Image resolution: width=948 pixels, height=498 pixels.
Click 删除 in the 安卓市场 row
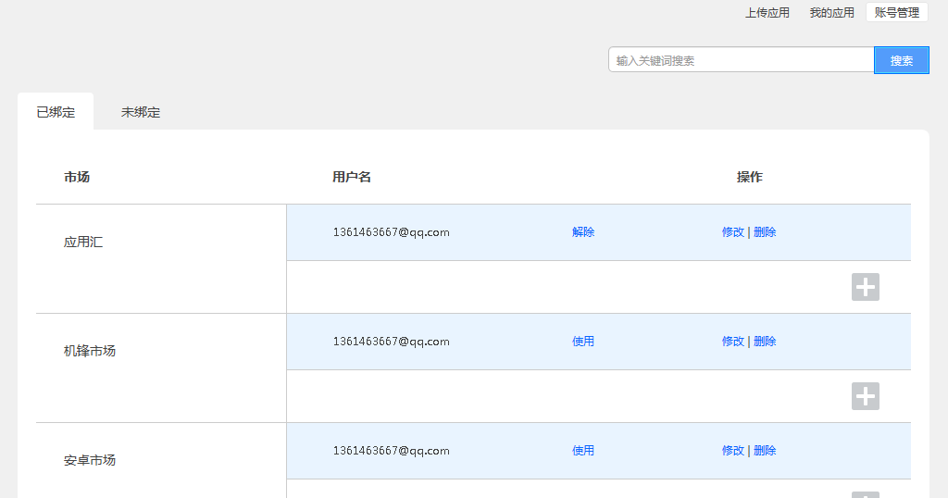(765, 451)
